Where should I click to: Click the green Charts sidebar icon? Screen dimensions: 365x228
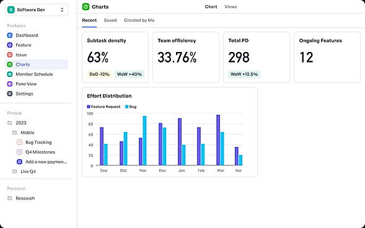[10, 64]
